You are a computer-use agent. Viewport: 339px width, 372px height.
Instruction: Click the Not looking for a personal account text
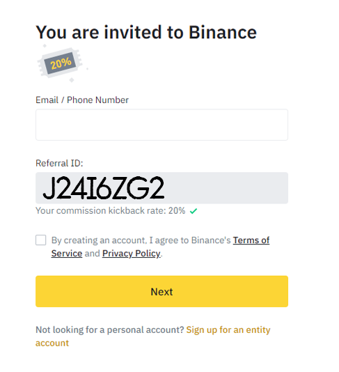click(x=110, y=330)
